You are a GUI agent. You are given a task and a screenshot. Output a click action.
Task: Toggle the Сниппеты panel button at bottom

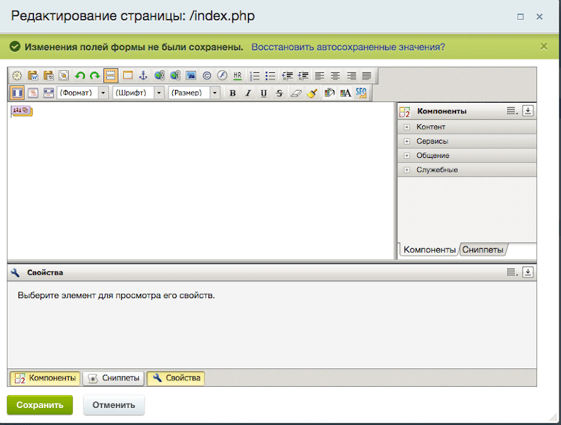click(x=113, y=378)
